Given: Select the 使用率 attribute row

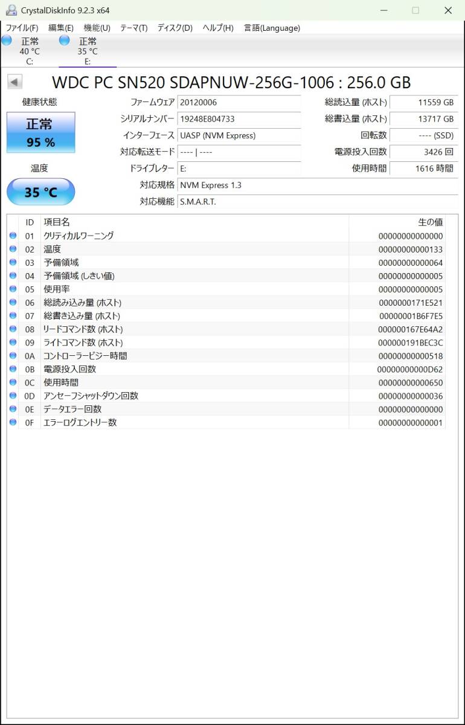Looking at the screenshot, I should 226,289.
